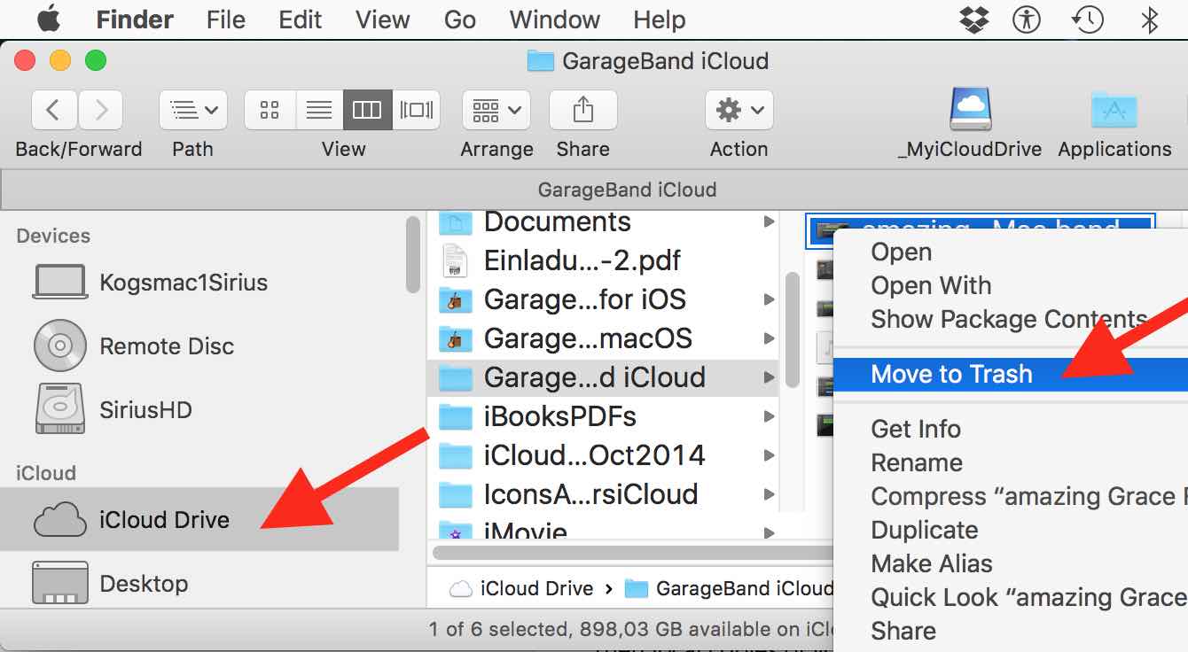
Task: Select Remote Disc in the sidebar
Action: (x=133, y=345)
